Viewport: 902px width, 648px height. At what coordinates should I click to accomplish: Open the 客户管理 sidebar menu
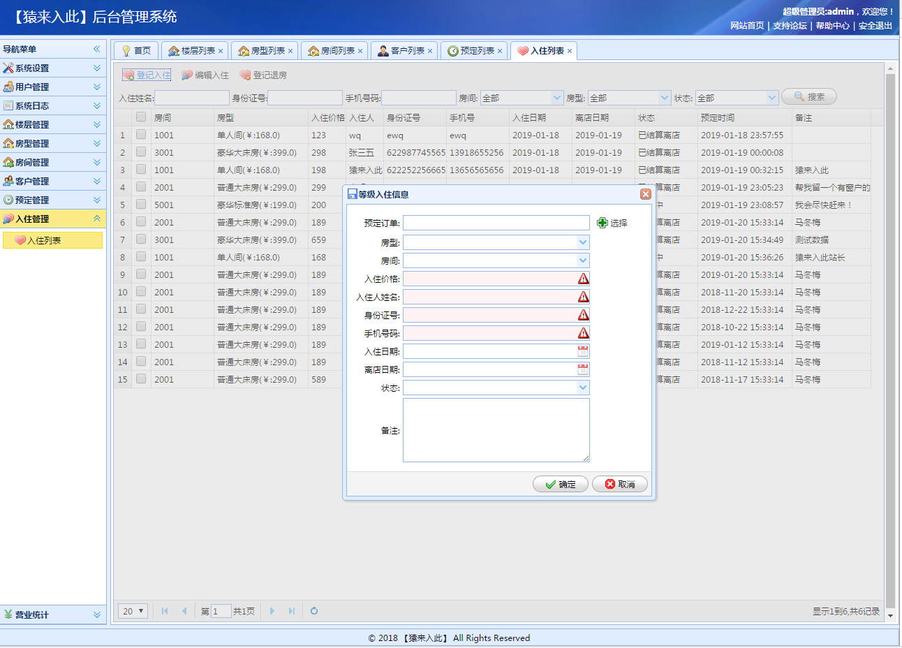[53, 181]
